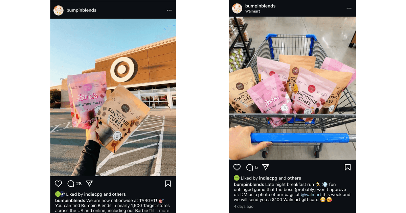Open comments on the Walmart post
Image resolution: width=406 pixels, height=213 pixels.
250,167
